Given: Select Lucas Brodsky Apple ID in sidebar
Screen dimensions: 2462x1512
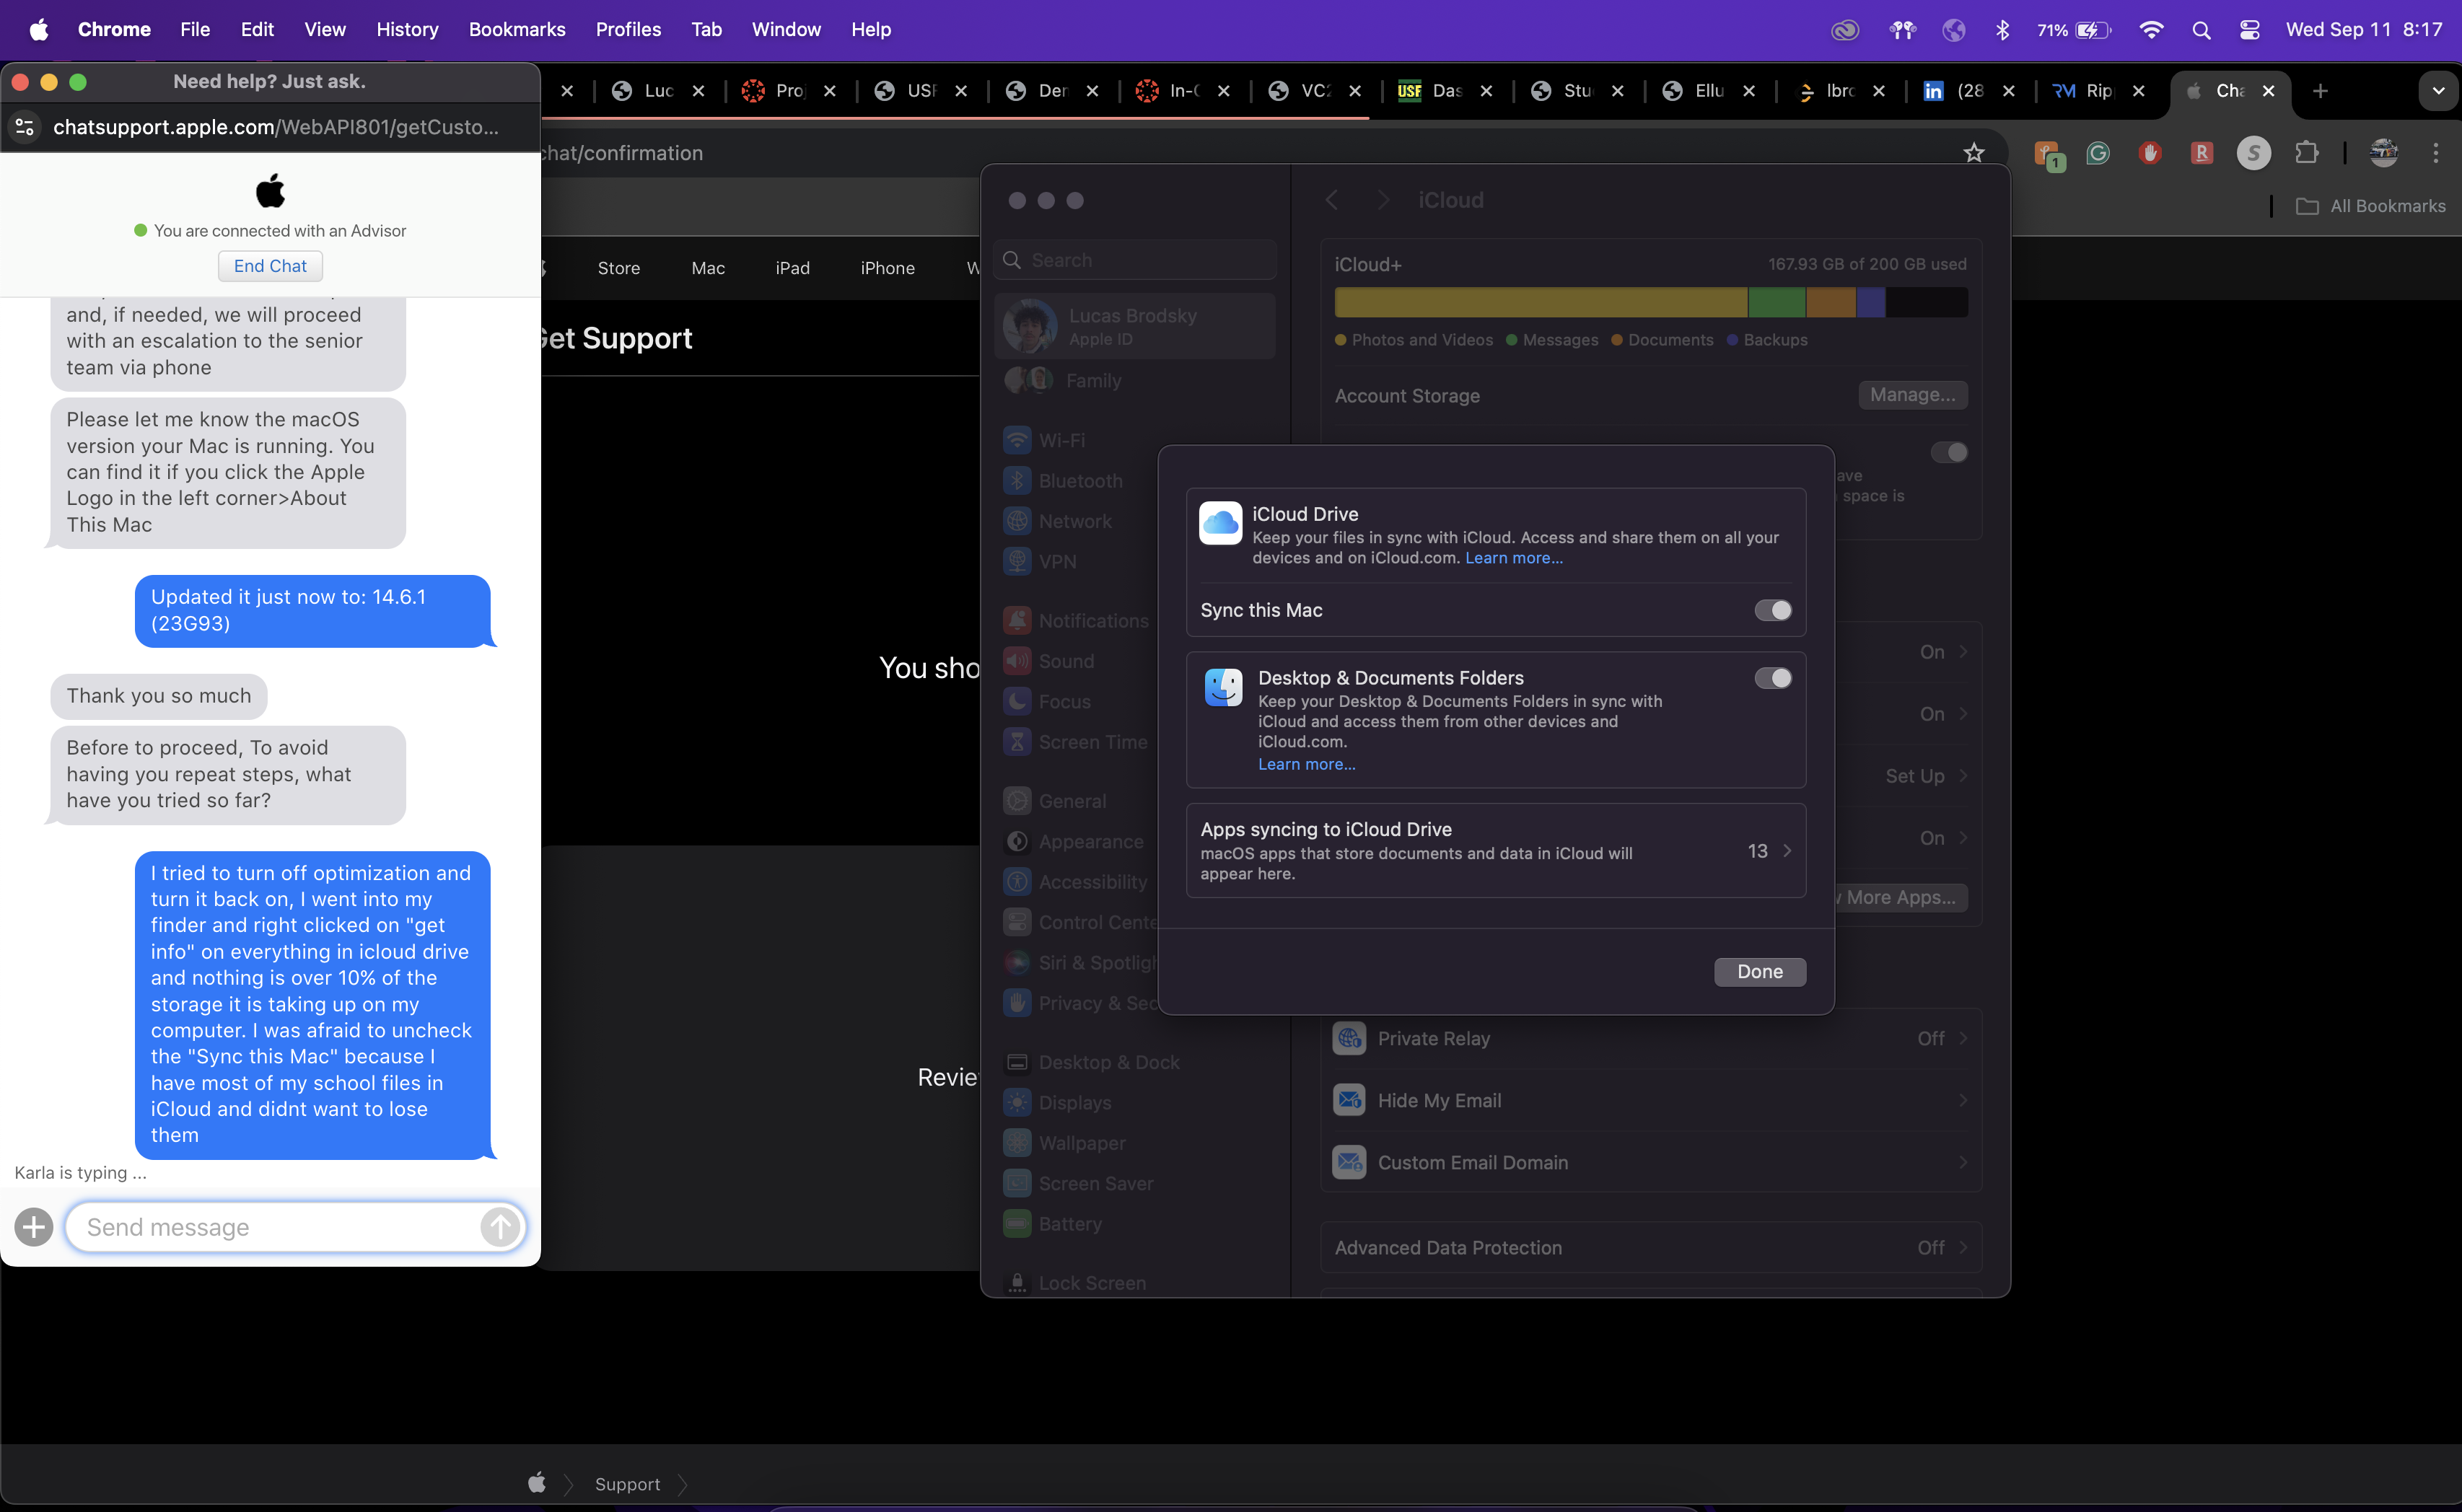Looking at the screenshot, I should point(1135,326).
